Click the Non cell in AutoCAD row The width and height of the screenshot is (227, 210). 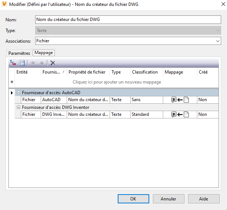click(x=208, y=100)
